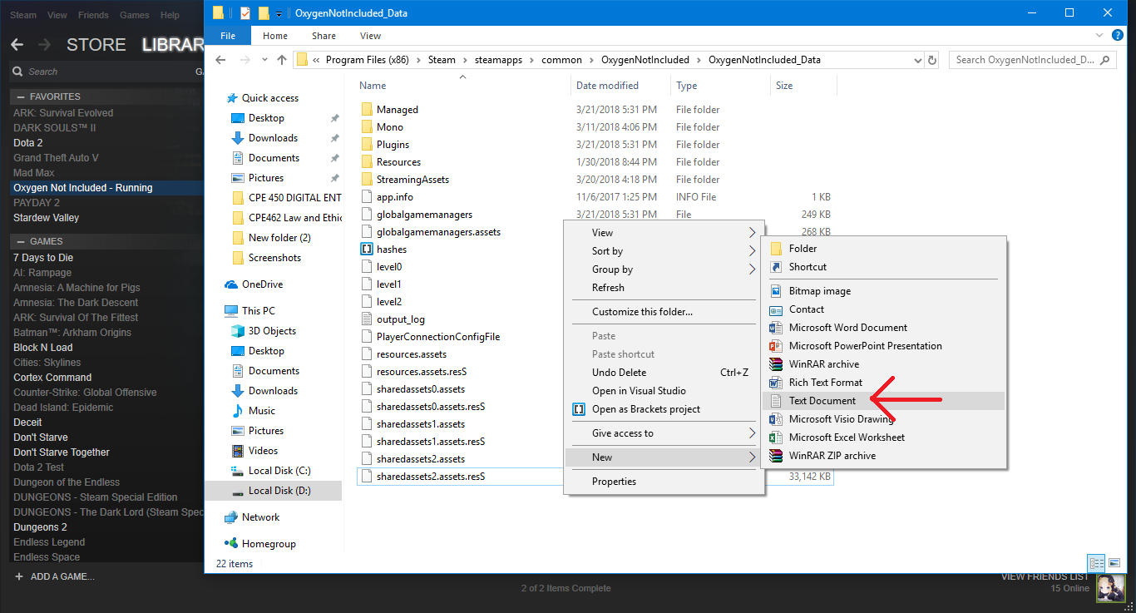Choose Rich Text Format in the submenu
Viewport: 1136px width, 613px height.
[883, 383]
